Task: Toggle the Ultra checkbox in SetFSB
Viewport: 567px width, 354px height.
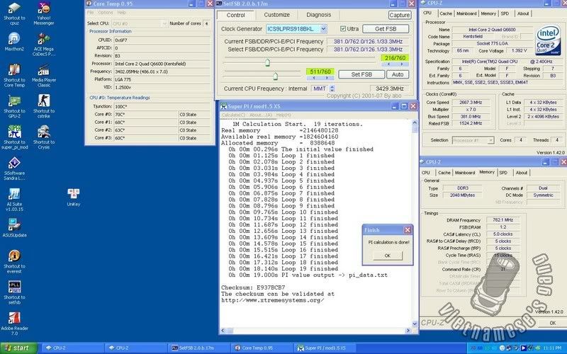Action: pos(343,28)
